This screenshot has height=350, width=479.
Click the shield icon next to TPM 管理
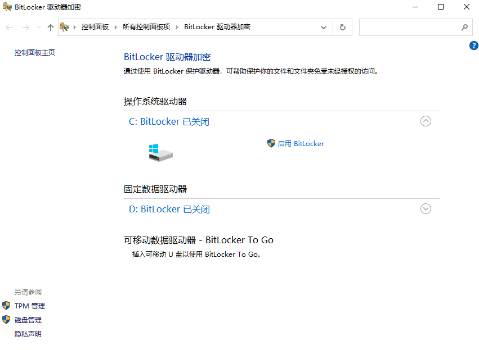6,306
